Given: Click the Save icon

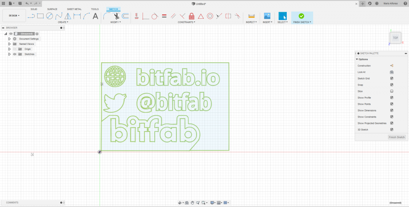Looking at the screenshot, I should point(20,3).
